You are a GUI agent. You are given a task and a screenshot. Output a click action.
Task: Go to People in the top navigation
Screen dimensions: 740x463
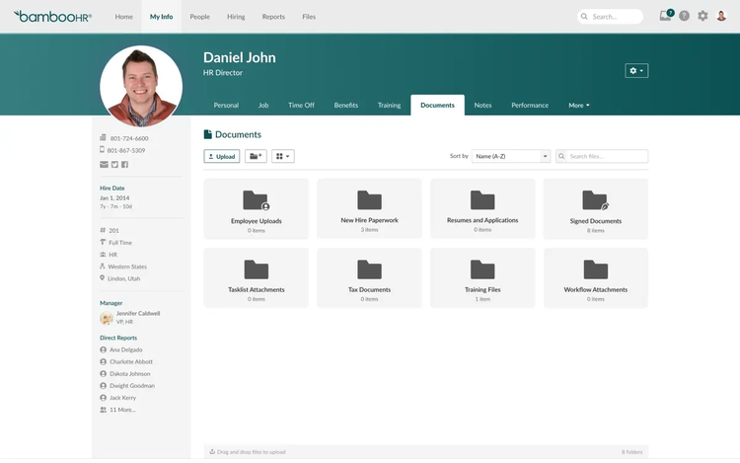(199, 17)
